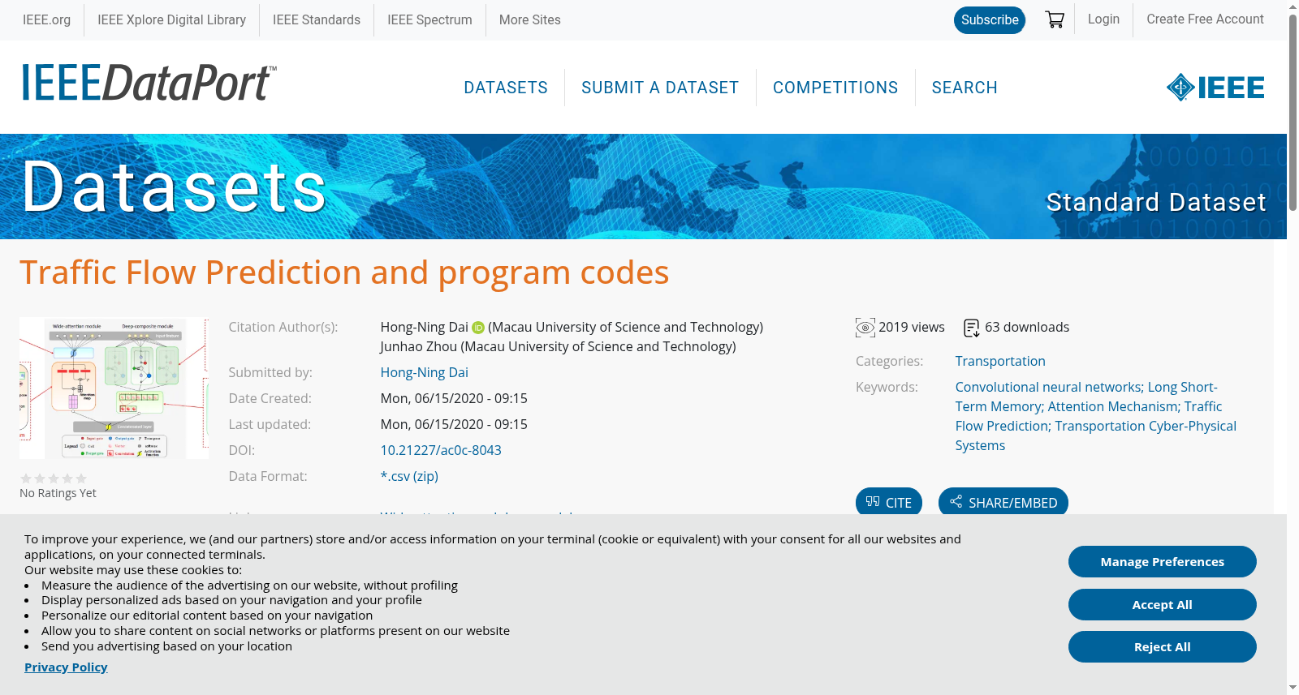Click the scrollbar down arrow
The width and height of the screenshot is (1299, 695).
click(x=1293, y=688)
